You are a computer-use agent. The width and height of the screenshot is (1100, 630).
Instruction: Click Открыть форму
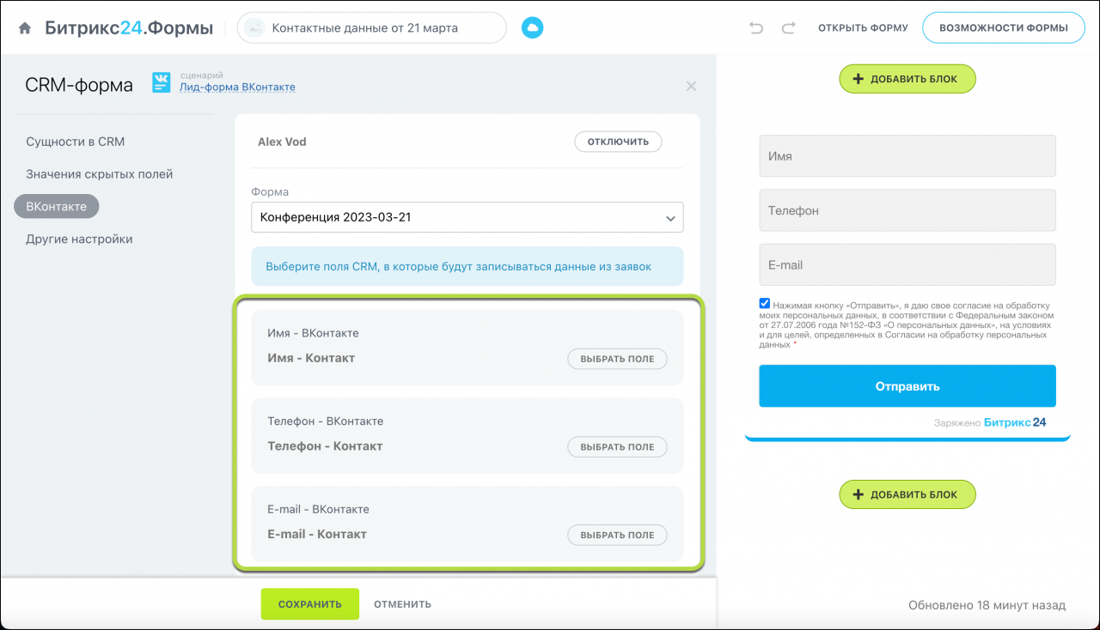point(863,28)
